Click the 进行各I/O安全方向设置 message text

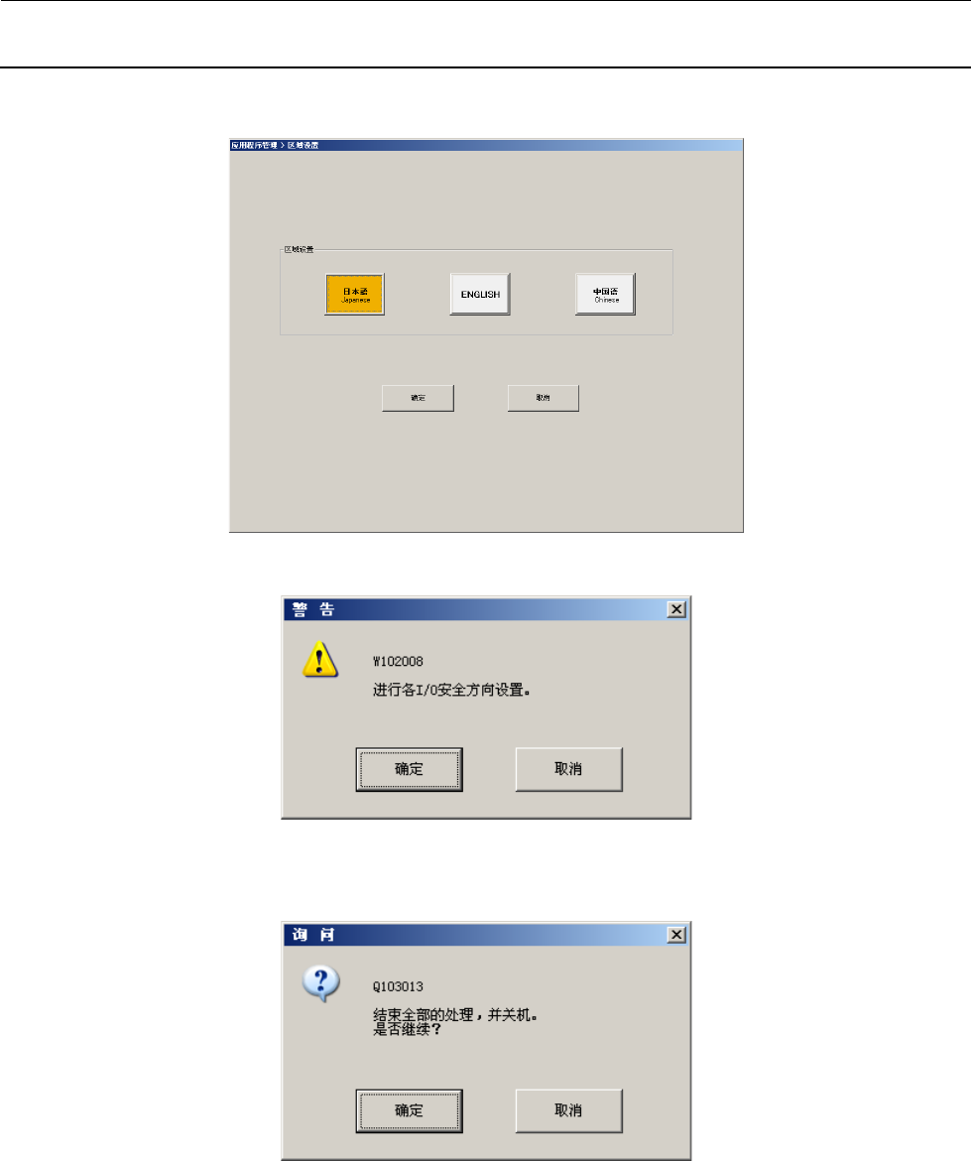coord(451,690)
